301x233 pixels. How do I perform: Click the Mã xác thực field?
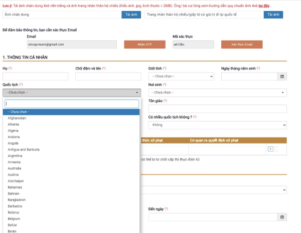[x=193, y=44]
